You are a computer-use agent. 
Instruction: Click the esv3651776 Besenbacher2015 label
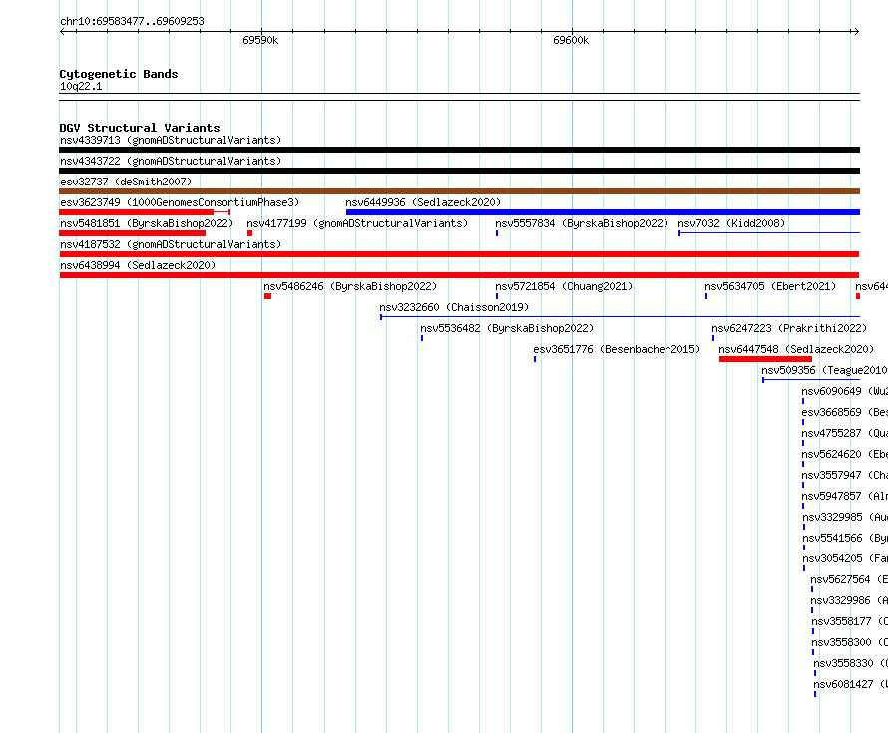617,349
